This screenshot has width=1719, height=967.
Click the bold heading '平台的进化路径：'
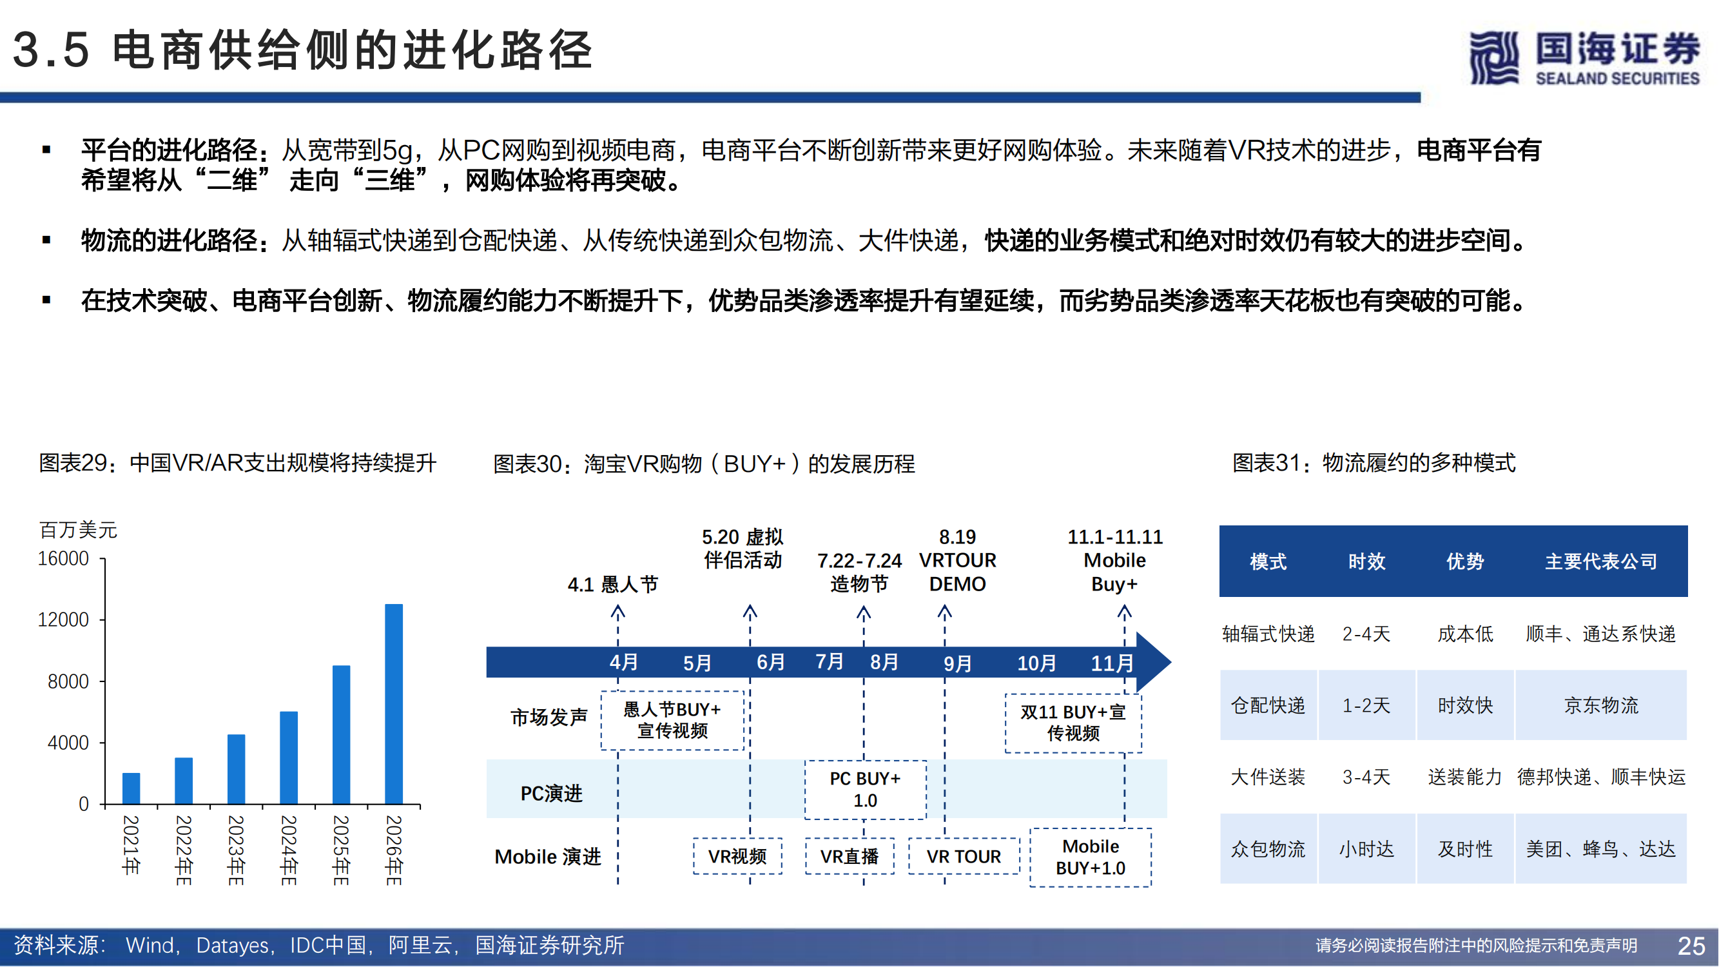(176, 150)
